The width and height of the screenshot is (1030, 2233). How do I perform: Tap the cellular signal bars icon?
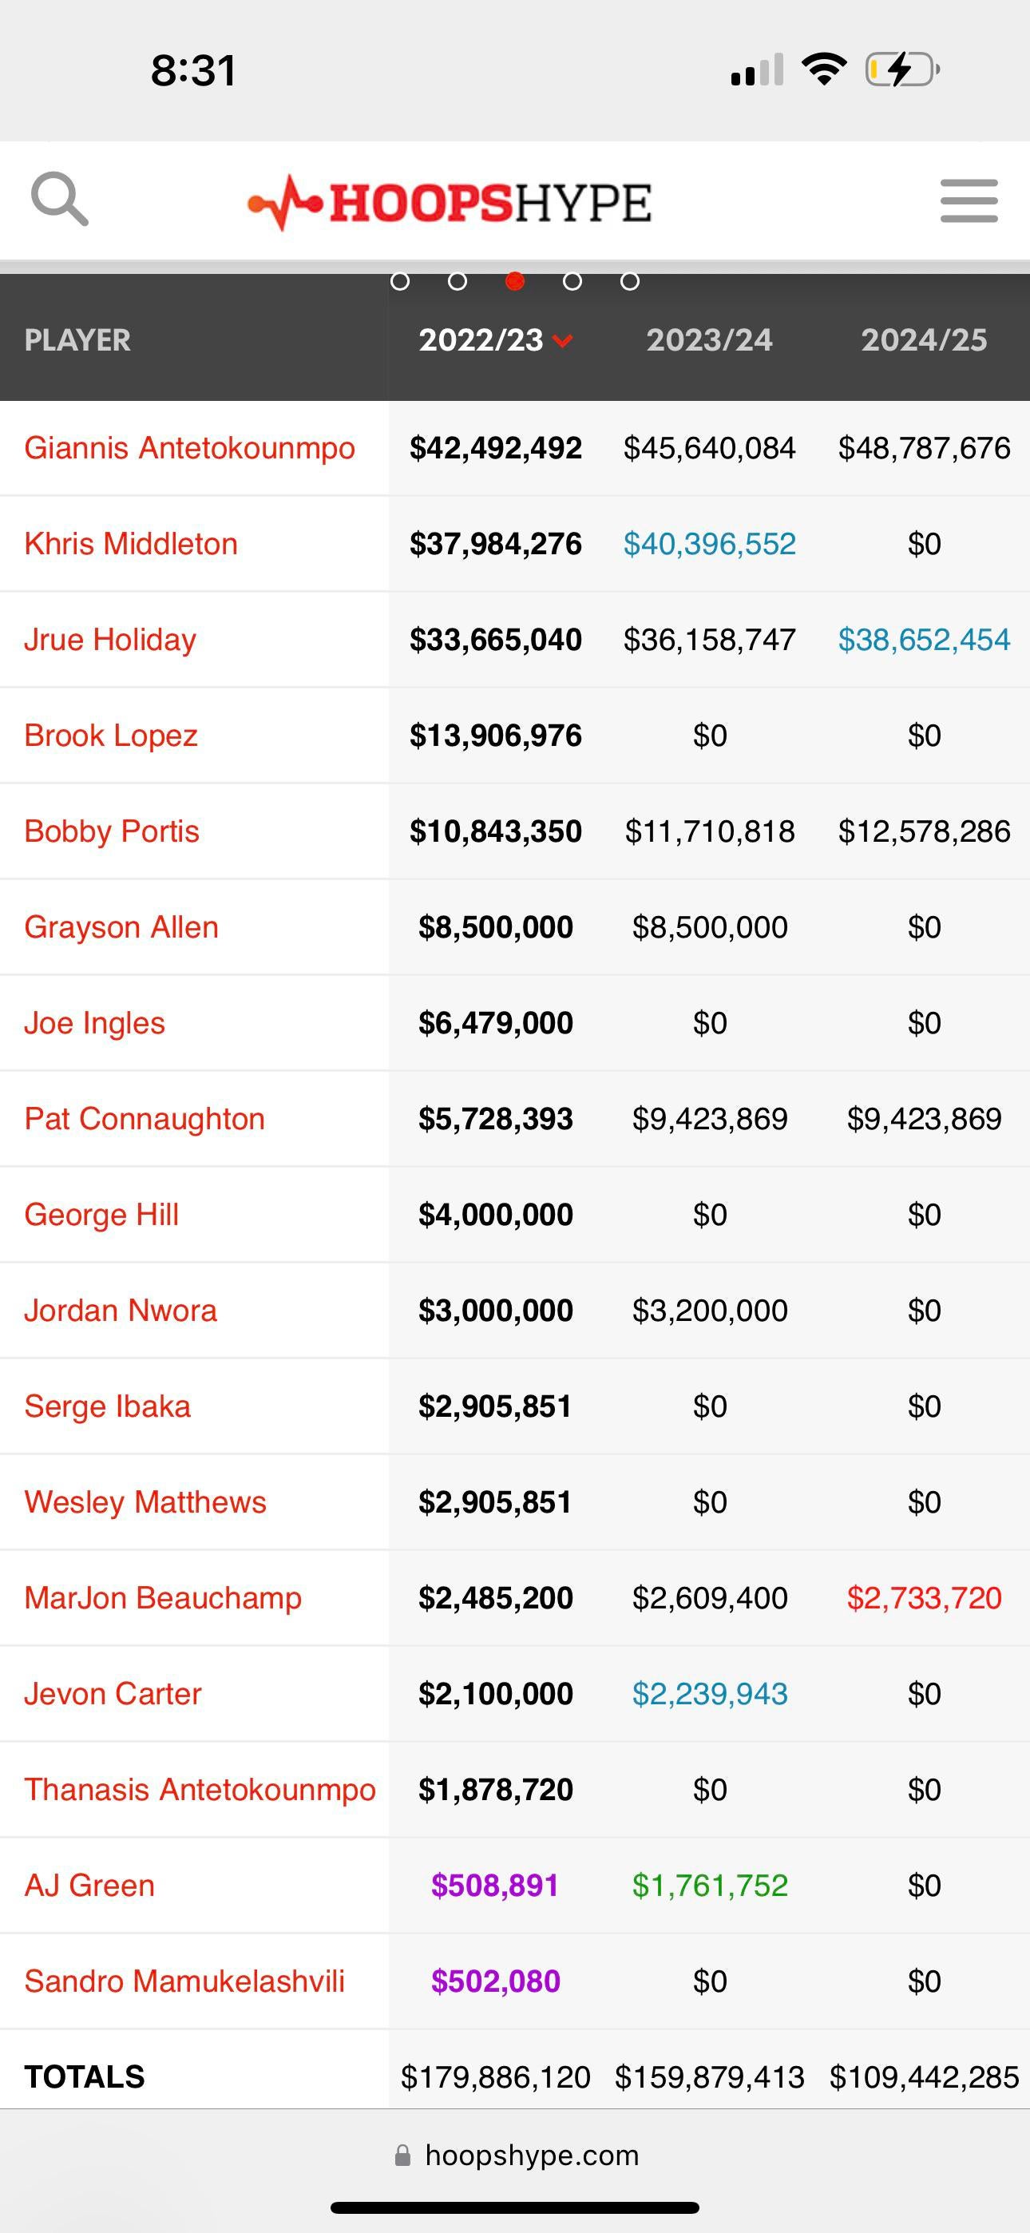pos(757,70)
